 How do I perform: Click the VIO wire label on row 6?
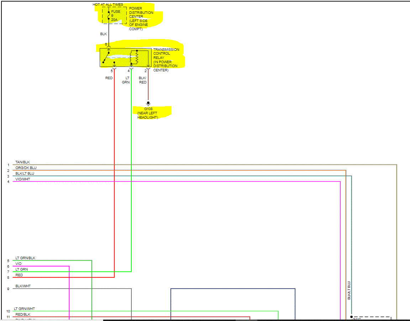click(18, 263)
